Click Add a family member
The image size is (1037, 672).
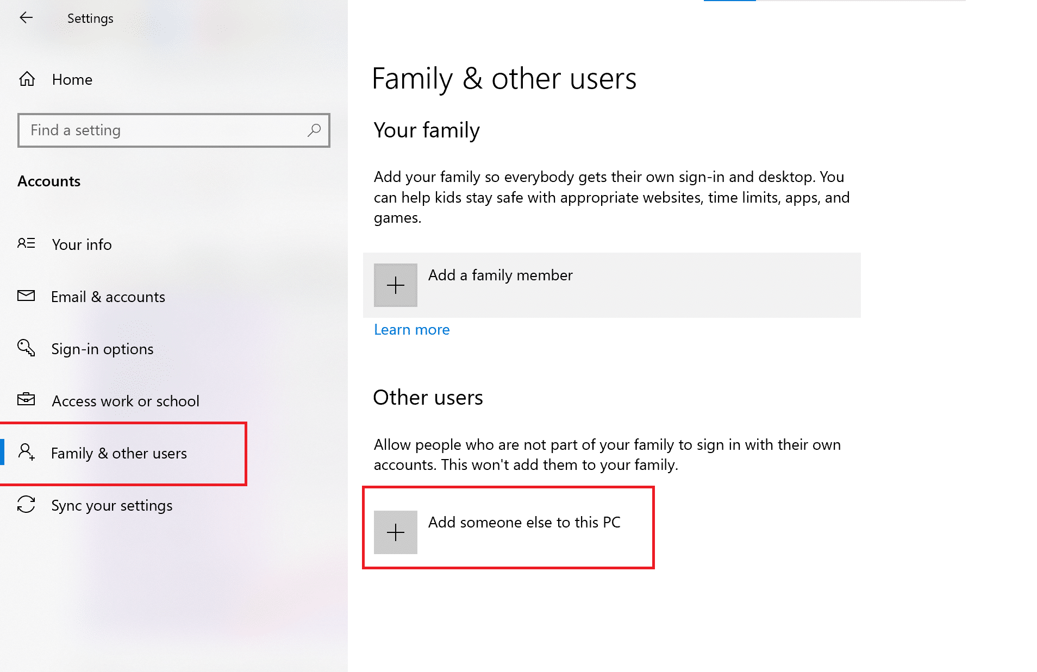pyautogui.click(x=499, y=275)
